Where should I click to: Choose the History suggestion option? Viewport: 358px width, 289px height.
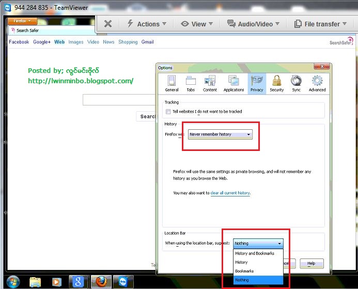click(258, 262)
